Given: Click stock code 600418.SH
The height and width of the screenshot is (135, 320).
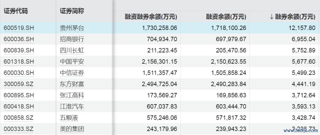Looking at the screenshot, I should (x=19, y=107).
